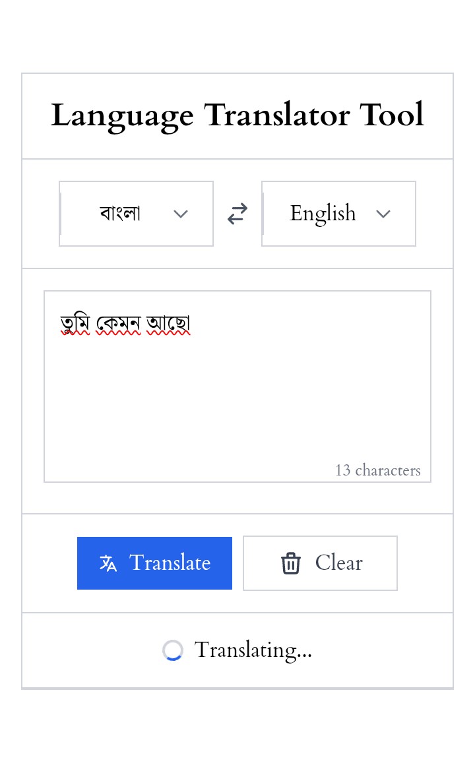Expand the English dropdown chevron
The image size is (475, 771).
[383, 214]
